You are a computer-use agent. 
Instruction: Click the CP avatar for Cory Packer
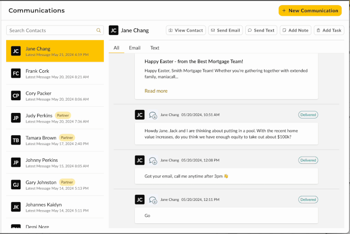pyautogui.click(x=16, y=96)
